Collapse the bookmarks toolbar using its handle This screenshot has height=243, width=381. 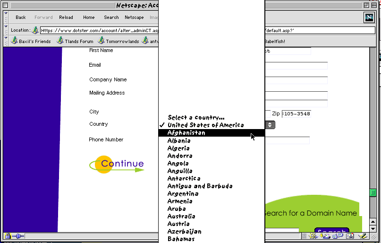pos(6,42)
